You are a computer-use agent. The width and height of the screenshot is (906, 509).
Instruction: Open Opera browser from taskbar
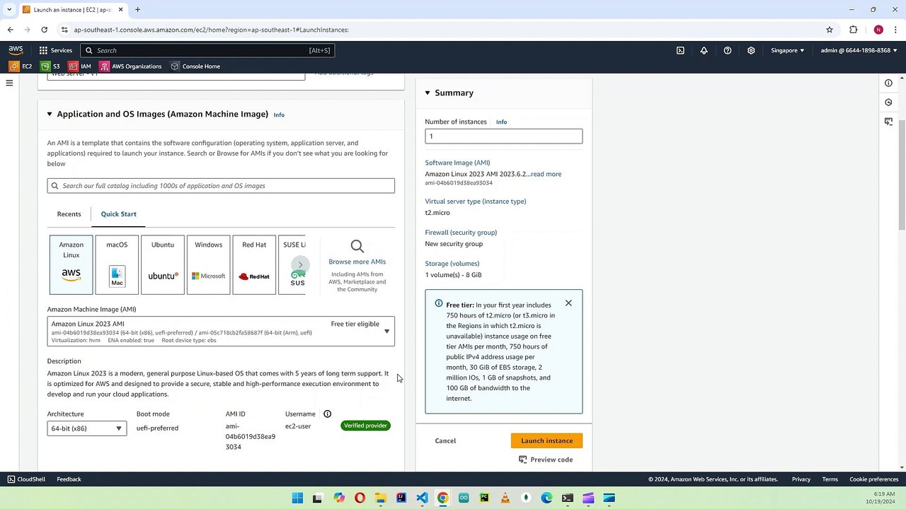coord(360,498)
